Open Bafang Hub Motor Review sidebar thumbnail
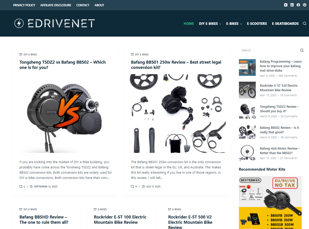 tap(247, 153)
